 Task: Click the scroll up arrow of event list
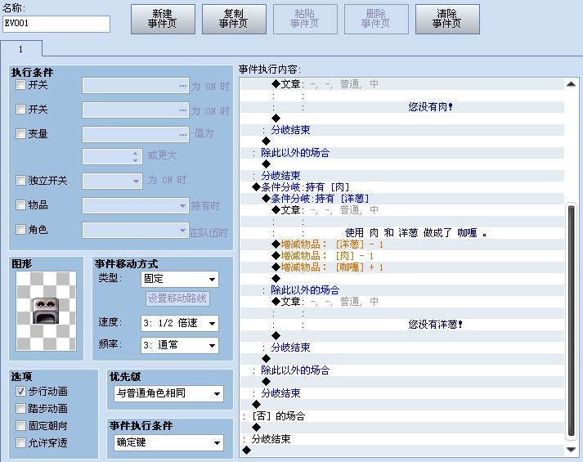(571, 84)
